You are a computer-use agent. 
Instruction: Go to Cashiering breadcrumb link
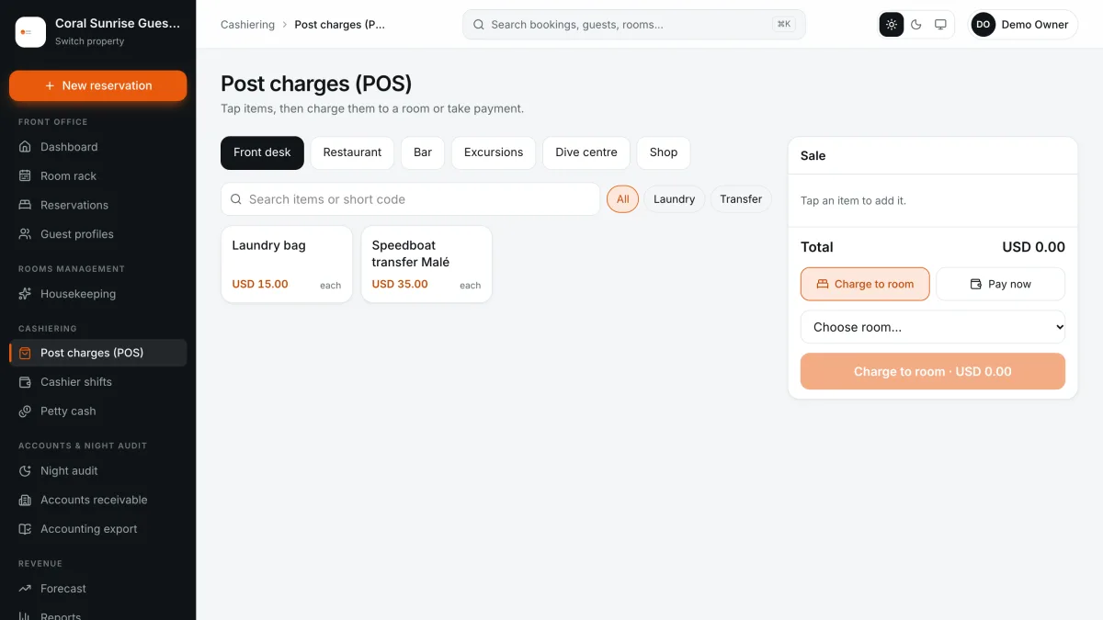pyautogui.click(x=247, y=25)
